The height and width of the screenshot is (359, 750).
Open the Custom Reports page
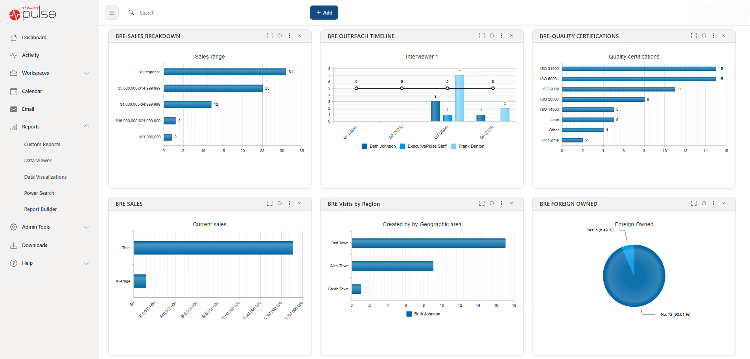pyautogui.click(x=42, y=144)
